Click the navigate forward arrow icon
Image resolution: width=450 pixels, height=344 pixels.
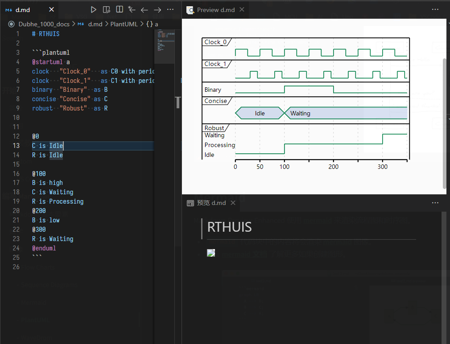[x=157, y=9]
